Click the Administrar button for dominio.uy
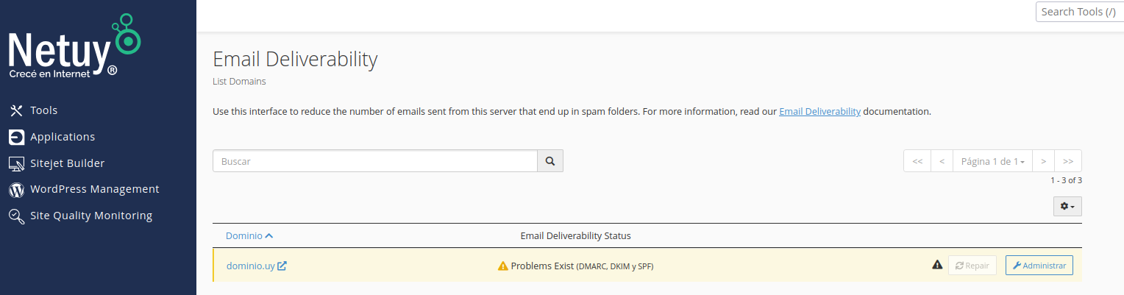Screen dimensions: 1124x295 (1039, 266)
